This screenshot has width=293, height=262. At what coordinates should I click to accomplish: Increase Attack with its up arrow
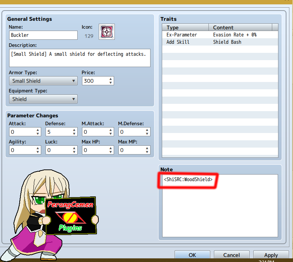pos(38,130)
